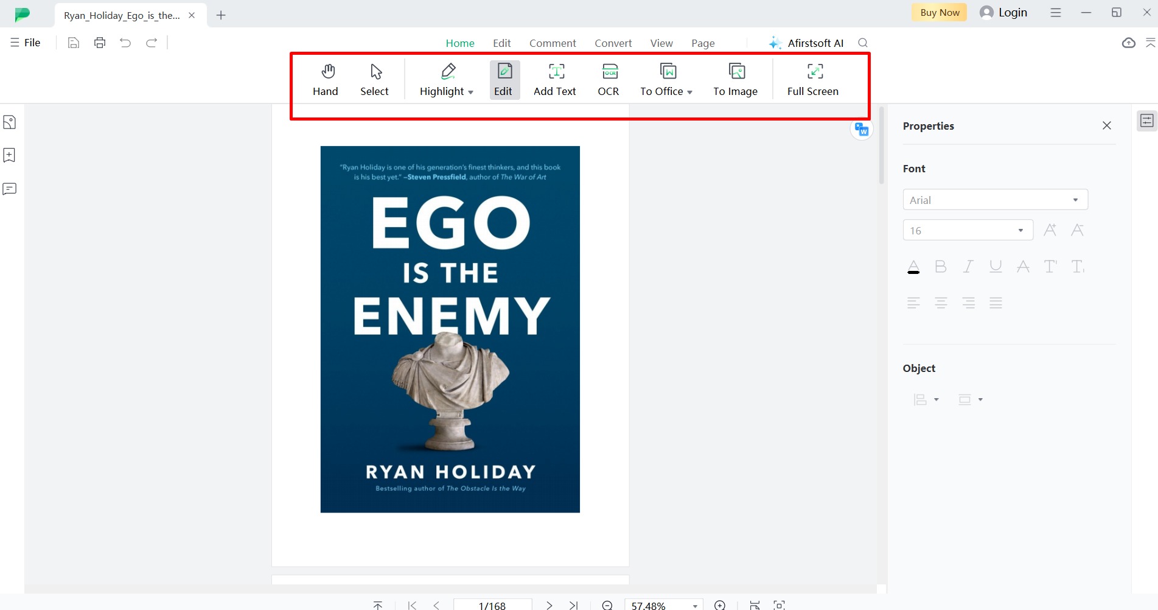The image size is (1158, 610).
Task: Open Afirstsoft AI assistant
Action: point(806,43)
